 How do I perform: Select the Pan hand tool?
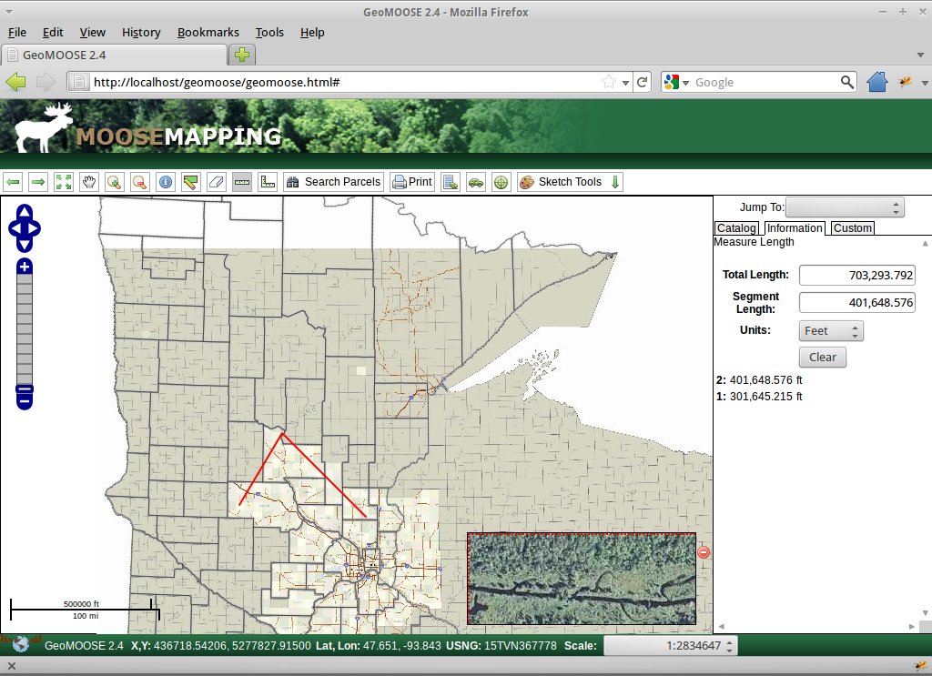coord(89,182)
